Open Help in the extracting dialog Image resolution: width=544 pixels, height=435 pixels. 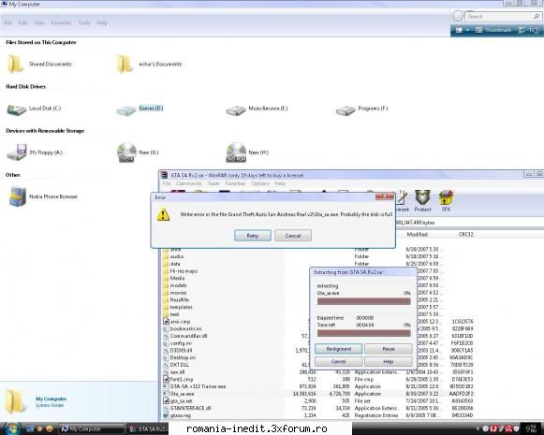[x=389, y=361]
